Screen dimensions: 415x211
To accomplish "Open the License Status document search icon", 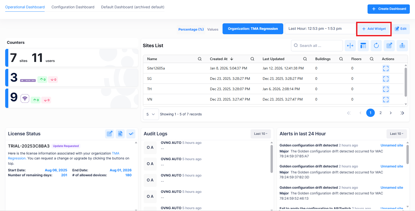I will [x=120, y=134].
